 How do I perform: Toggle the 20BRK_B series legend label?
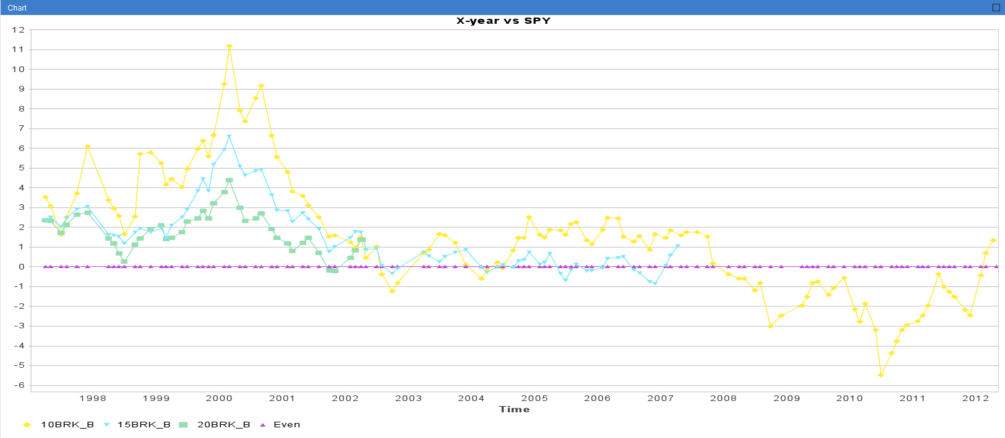[x=223, y=425]
